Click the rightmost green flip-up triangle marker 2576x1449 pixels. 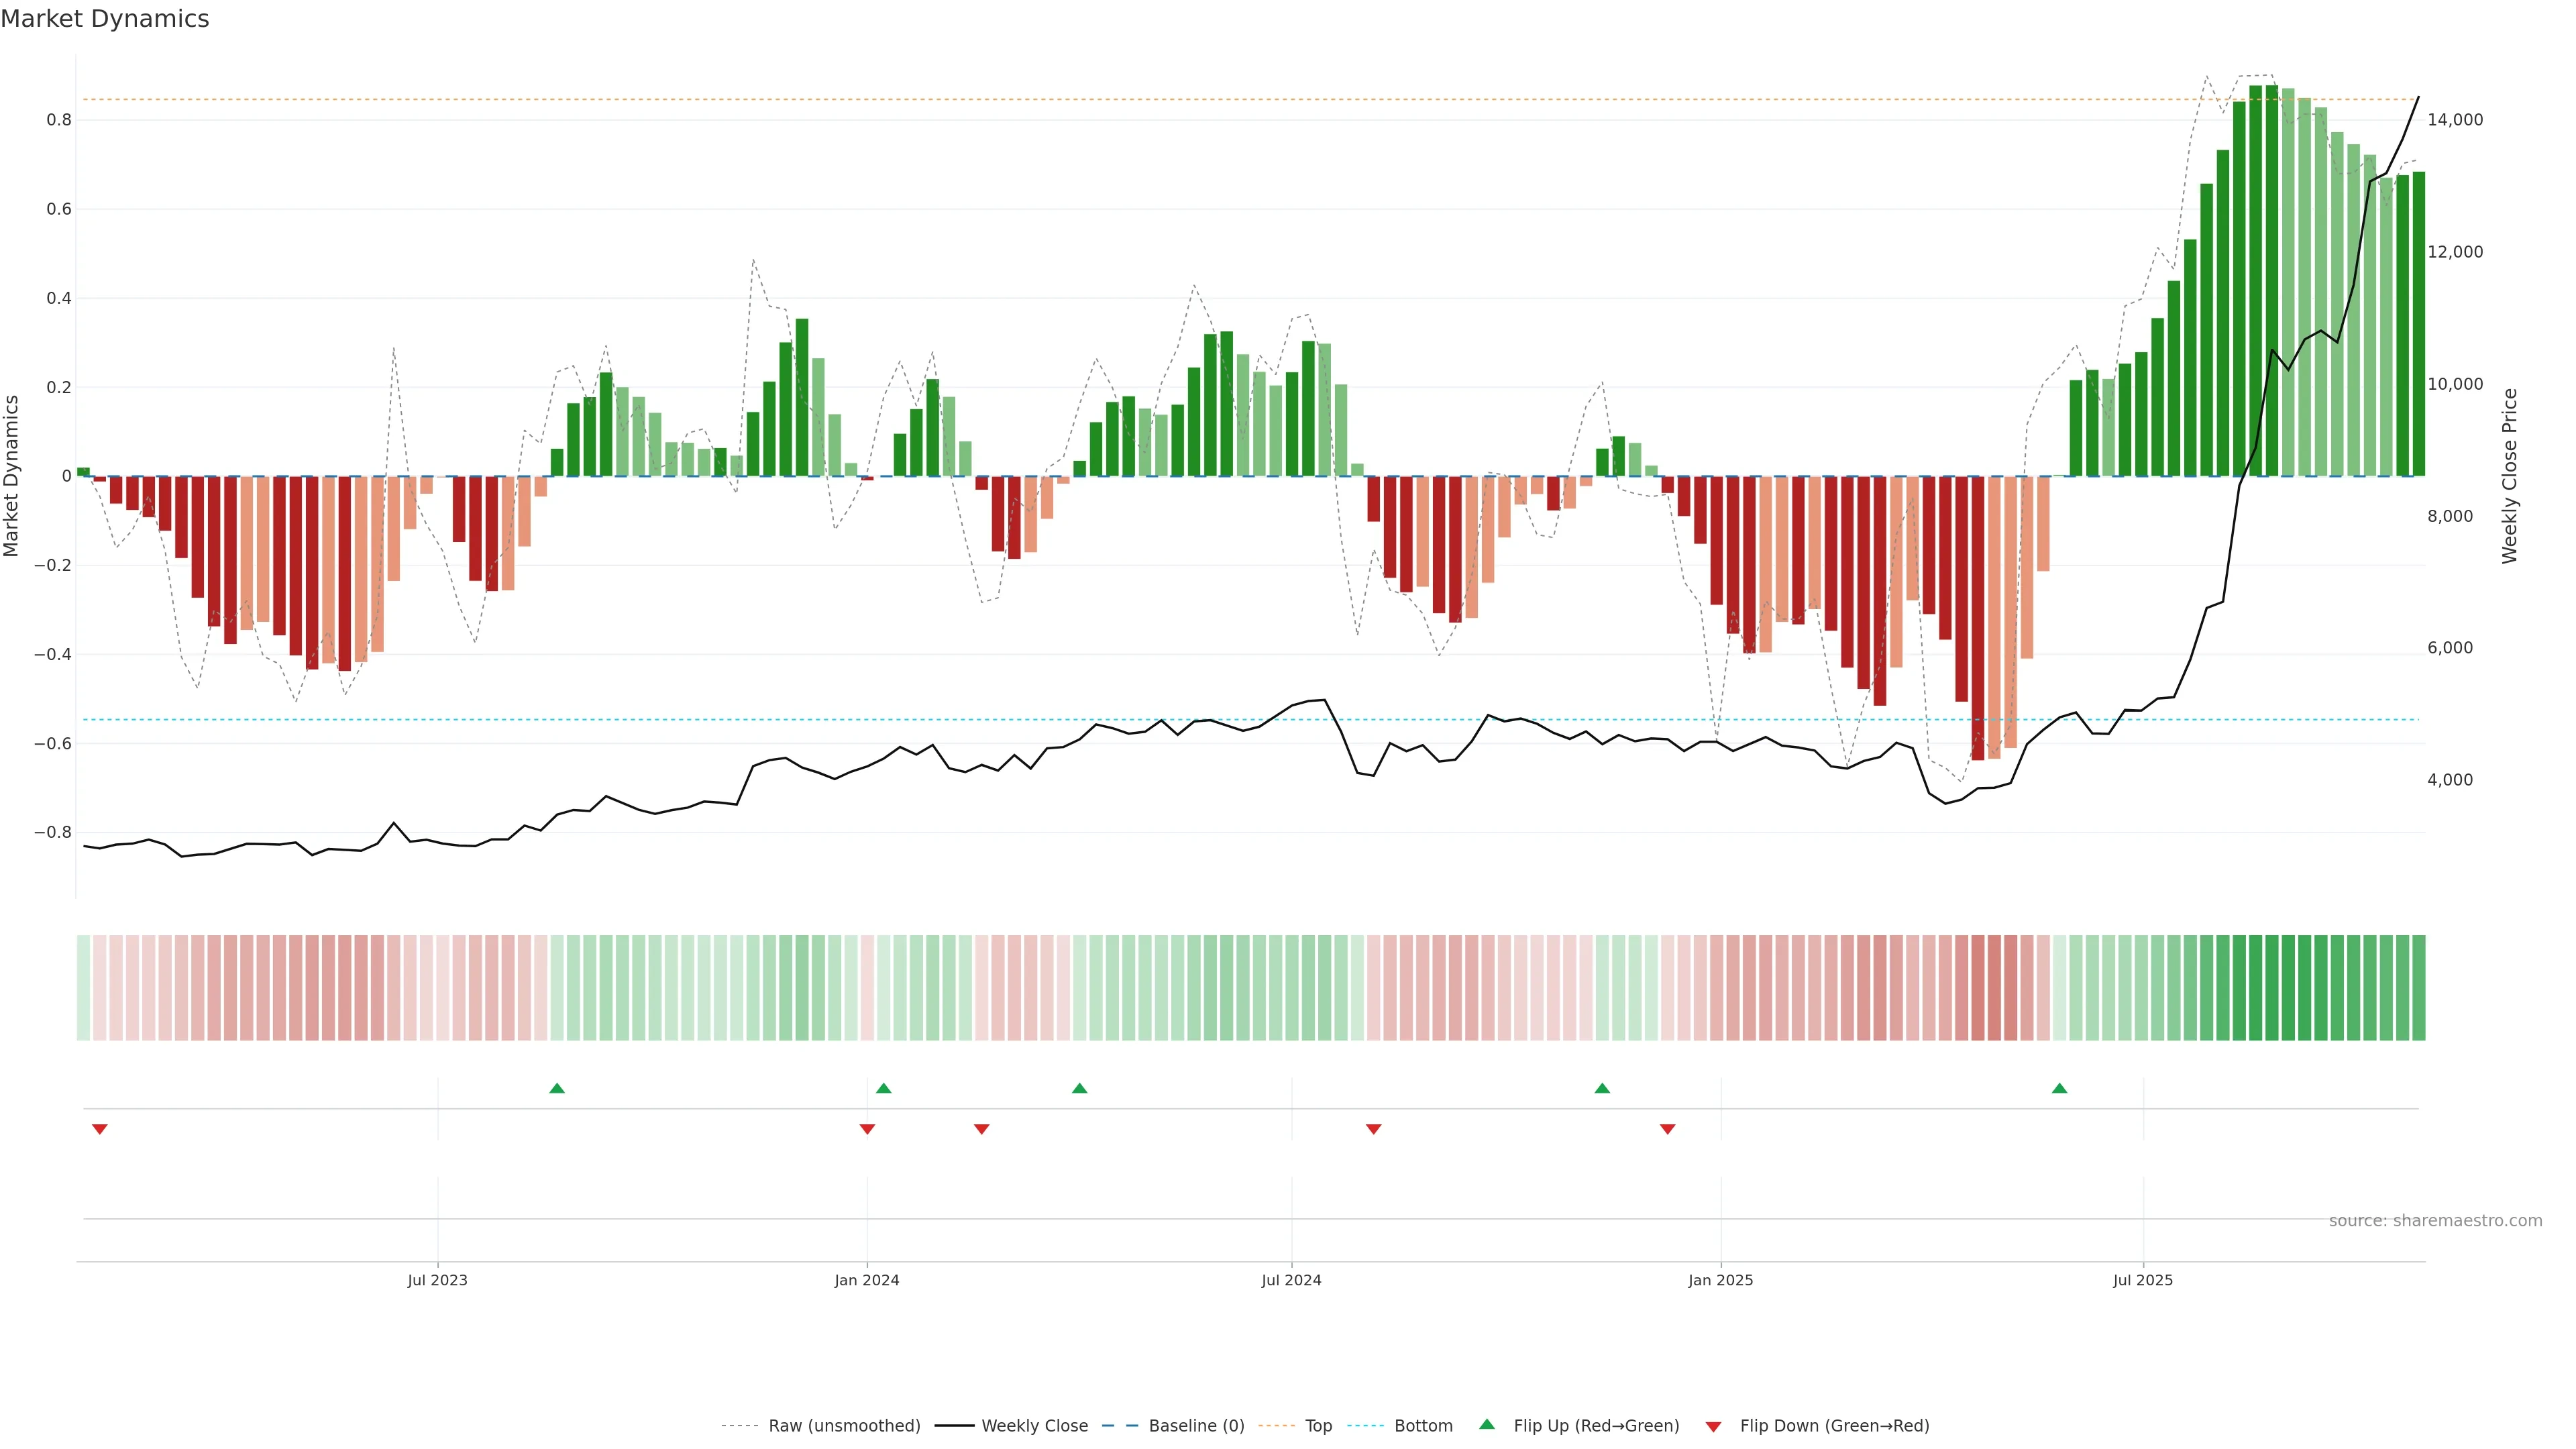(x=2059, y=1088)
